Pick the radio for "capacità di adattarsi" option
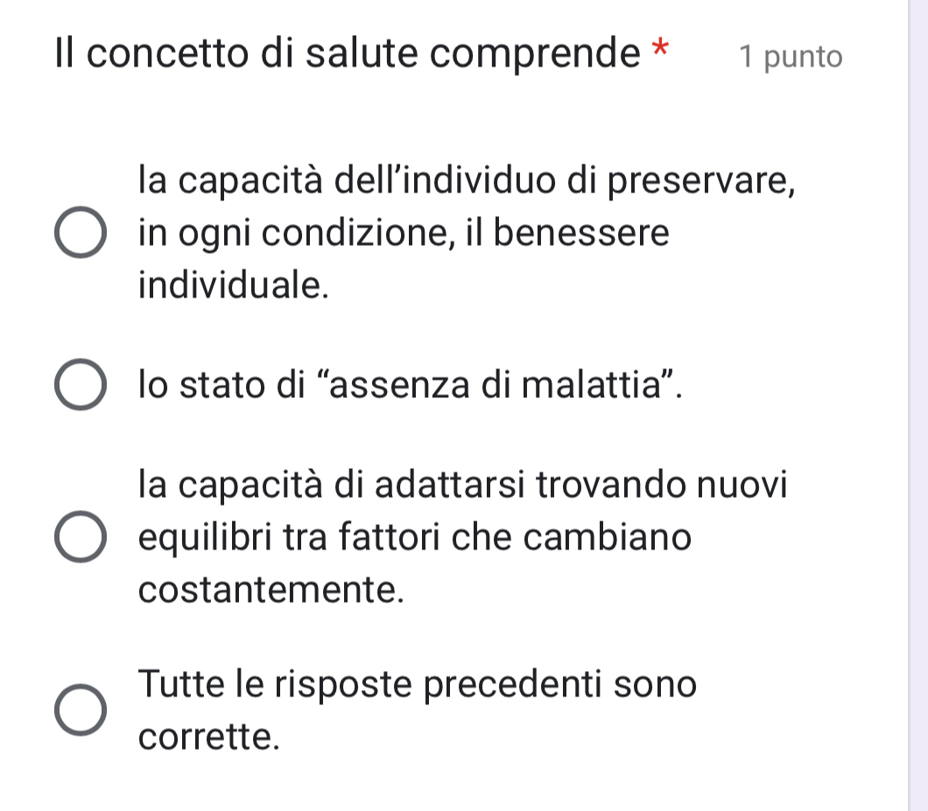The width and height of the screenshot is (928, 811). pos(81,537)
